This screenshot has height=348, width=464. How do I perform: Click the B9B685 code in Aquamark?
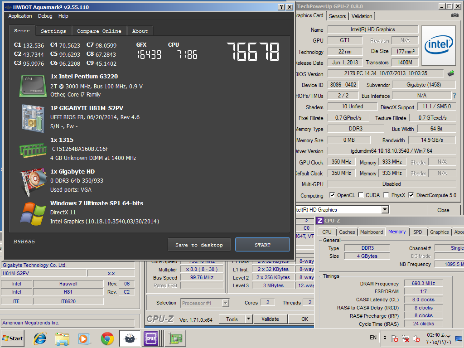point(24,242)
